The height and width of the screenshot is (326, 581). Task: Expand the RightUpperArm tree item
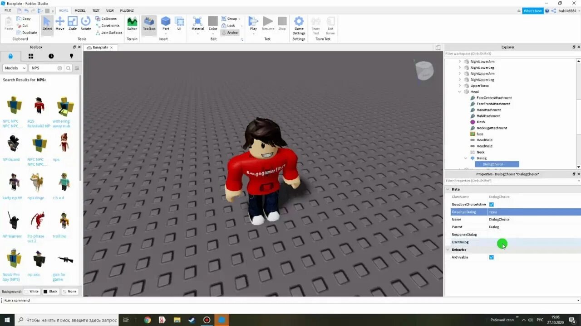(x=459, y=73)
